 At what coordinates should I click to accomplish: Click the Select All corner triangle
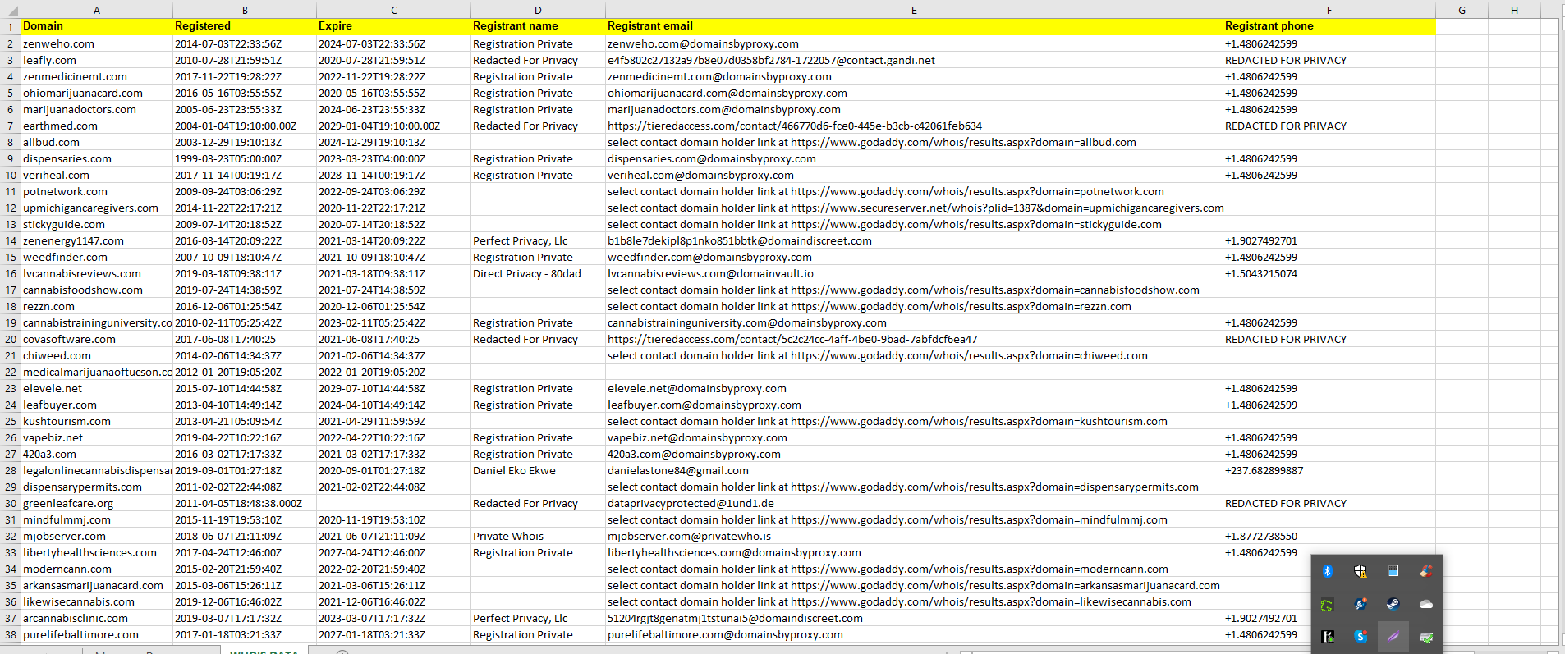pos(11,11)
